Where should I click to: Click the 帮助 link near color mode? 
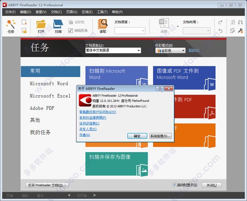pos(194,50)
